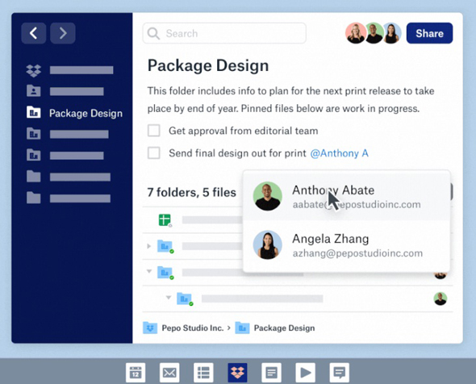Click the back navigation arrow
The height and width of the screenshot is (384, 476).
point(34,33)
